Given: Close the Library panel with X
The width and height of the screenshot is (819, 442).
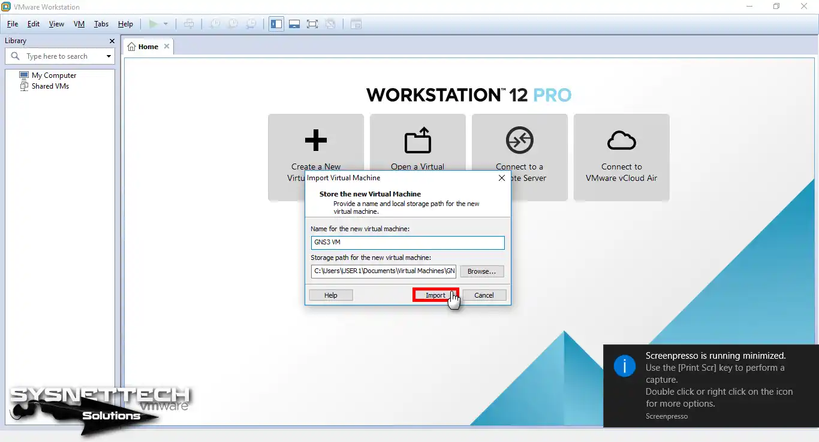Looking at the screenshot, I should click(x=112, y=41).
